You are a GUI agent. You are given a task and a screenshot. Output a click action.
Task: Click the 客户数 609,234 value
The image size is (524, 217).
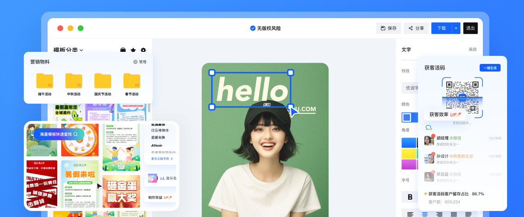[x=444, y=202]
